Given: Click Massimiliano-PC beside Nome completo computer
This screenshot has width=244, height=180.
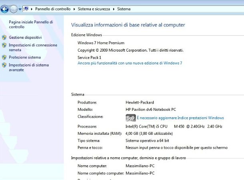Looking at the screenshot, I should click(140, 173).
